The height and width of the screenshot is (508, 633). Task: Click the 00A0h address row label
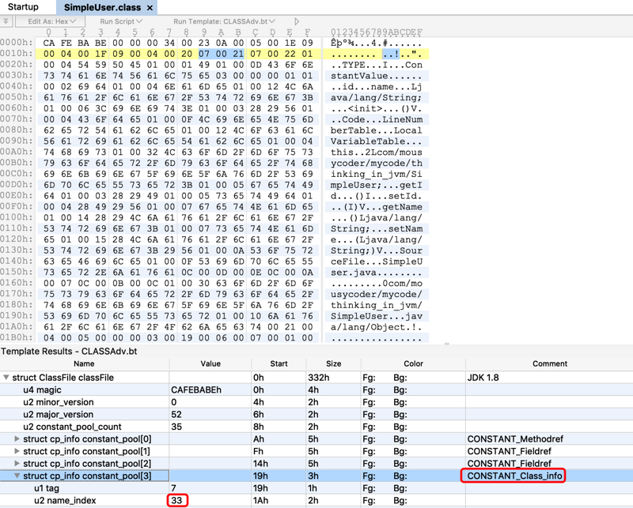pos(16,152)
